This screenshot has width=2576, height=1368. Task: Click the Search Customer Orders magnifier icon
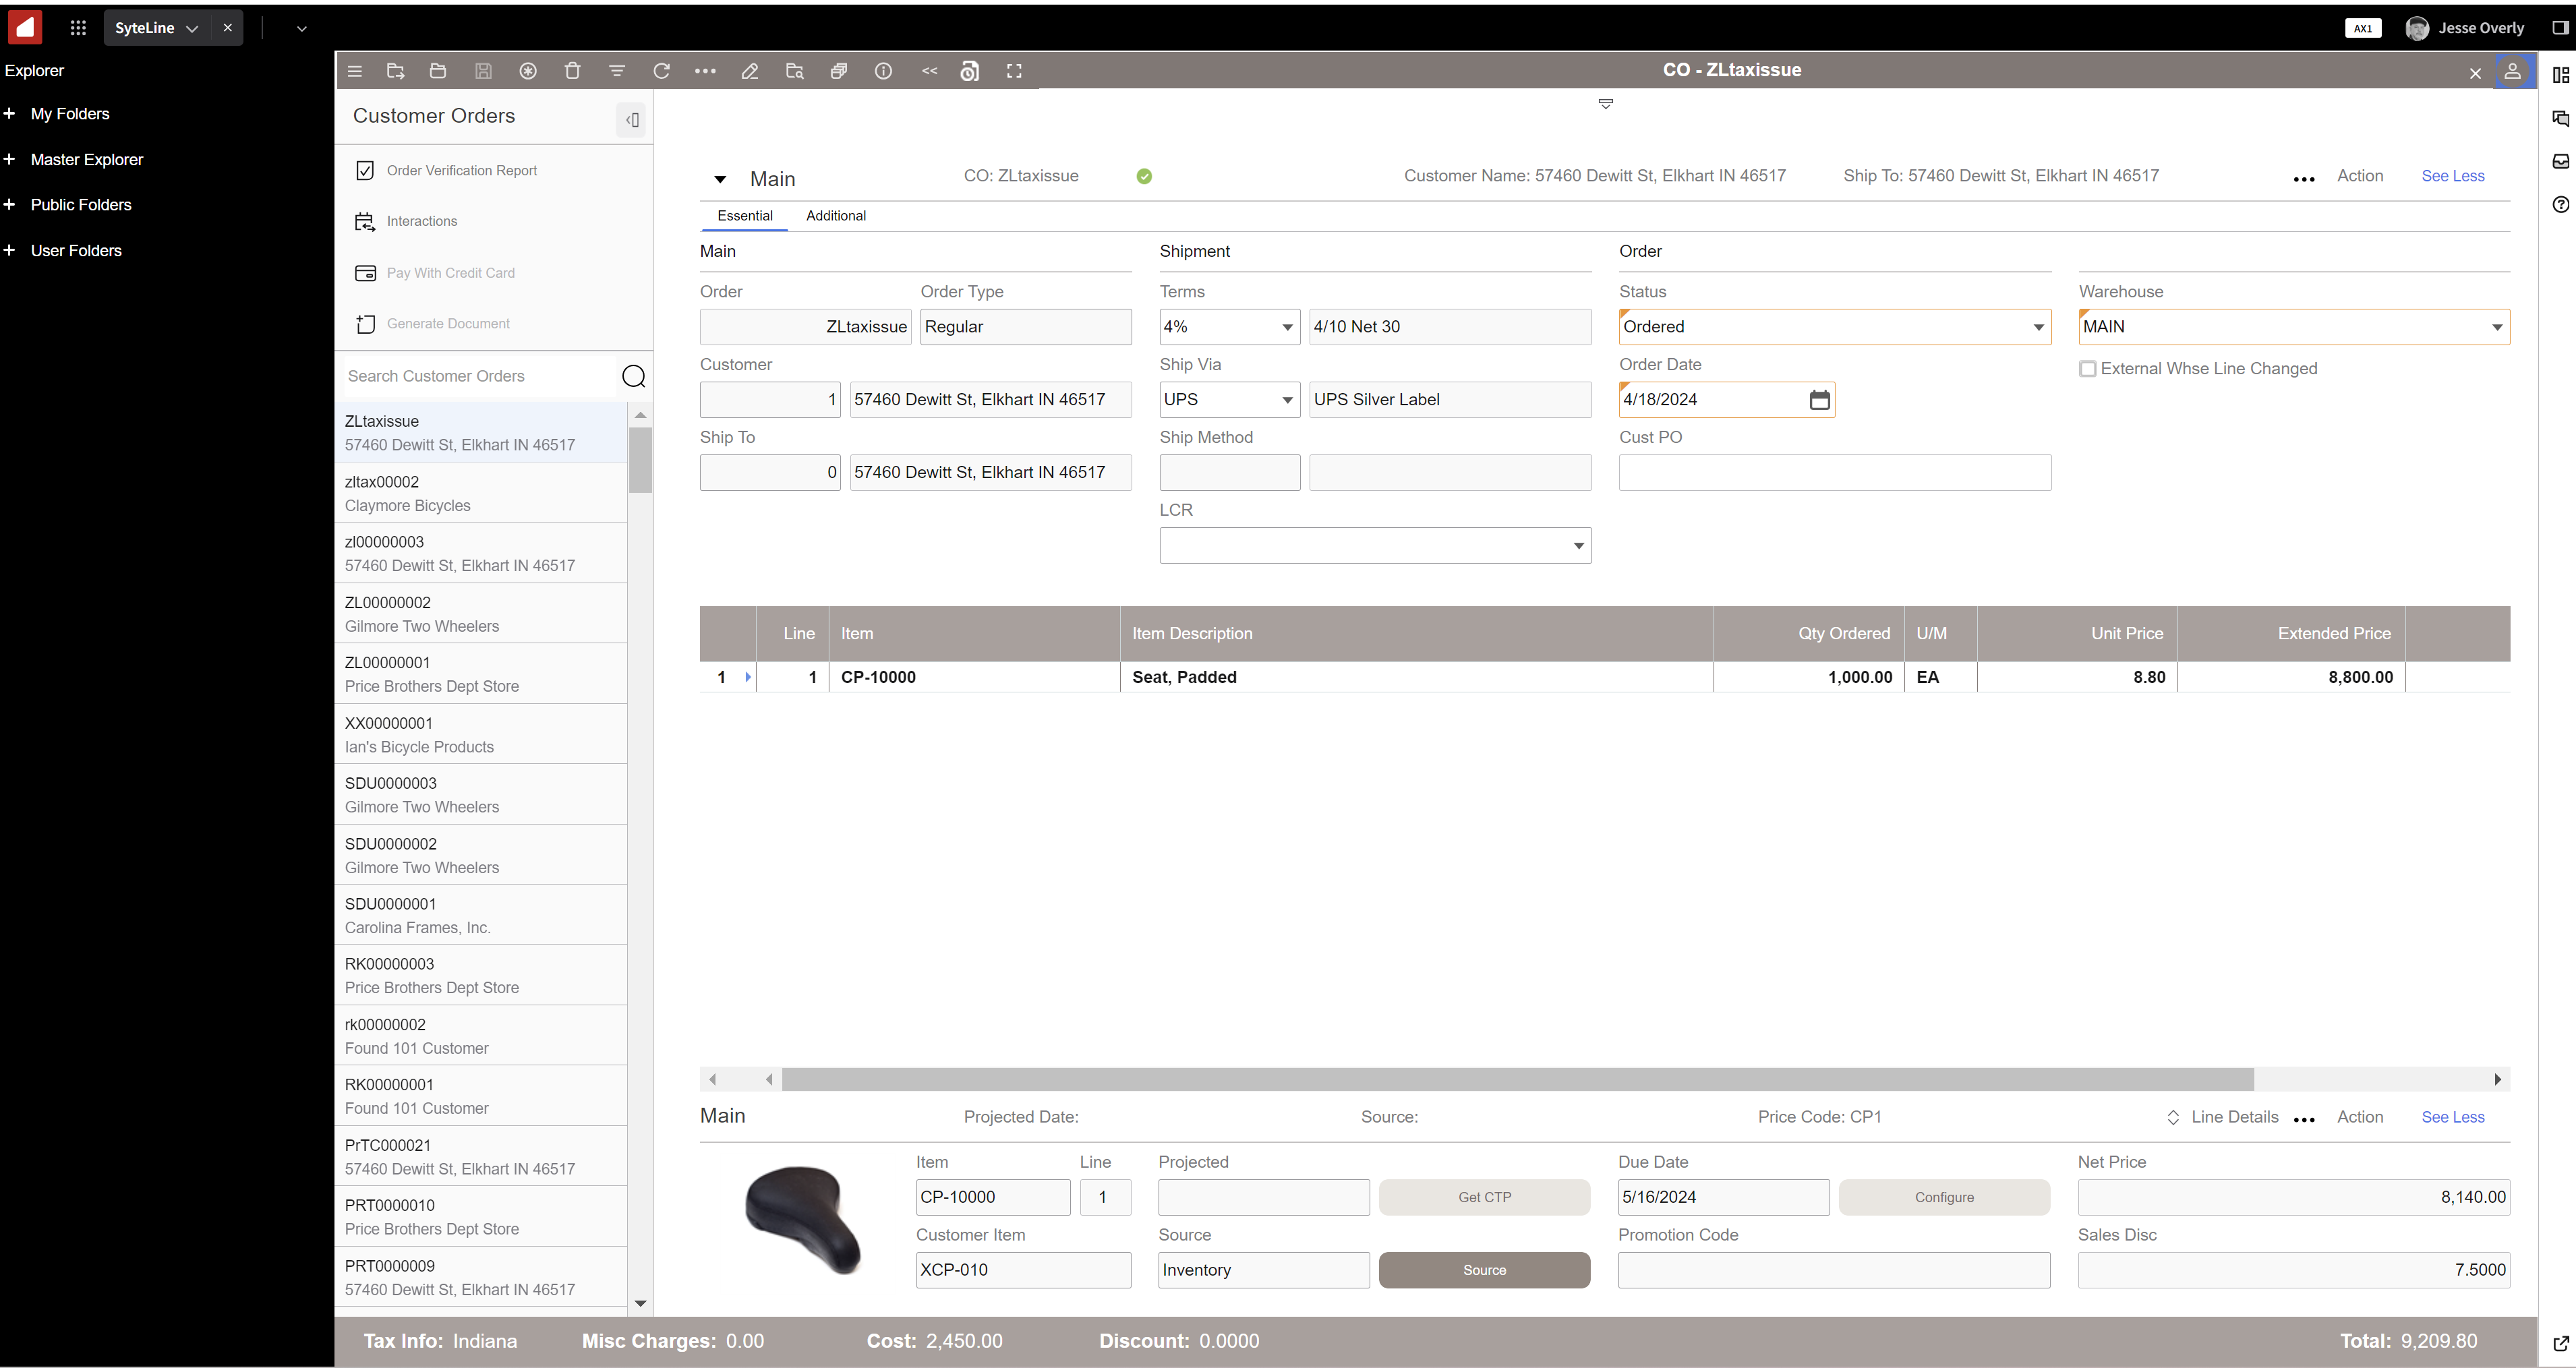point(633,376)
